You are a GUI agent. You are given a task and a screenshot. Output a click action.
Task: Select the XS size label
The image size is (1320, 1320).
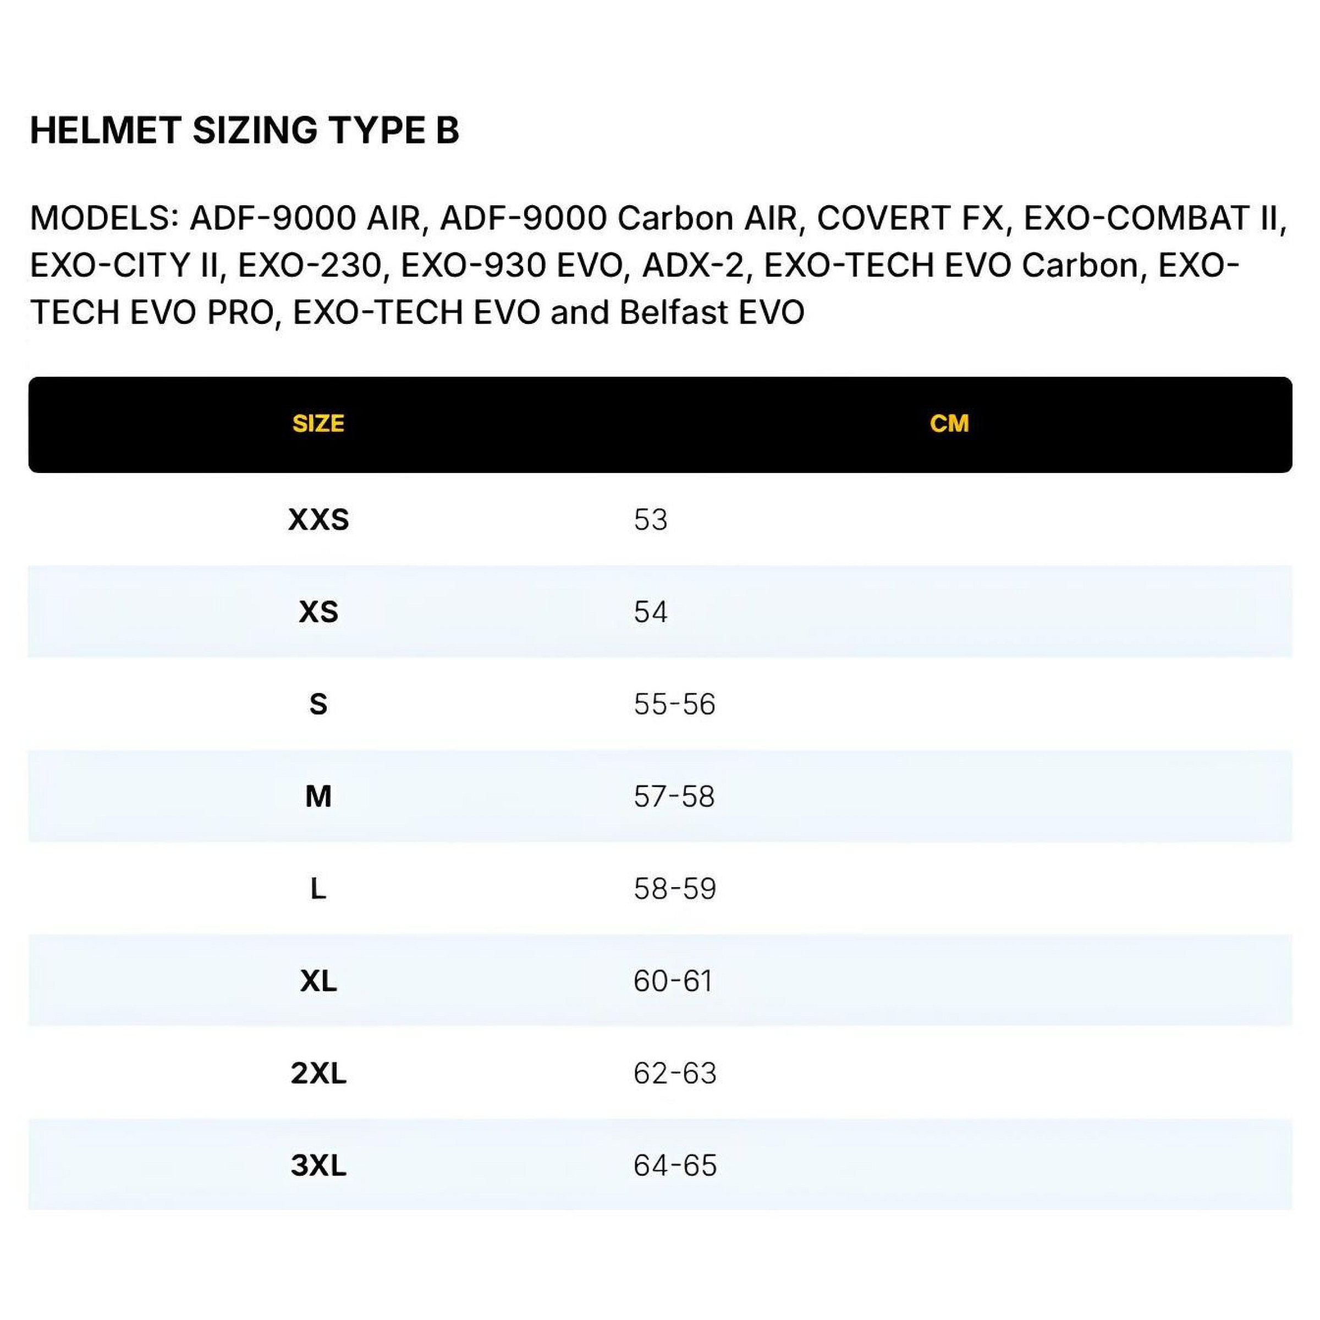click(x=318, y=612)
